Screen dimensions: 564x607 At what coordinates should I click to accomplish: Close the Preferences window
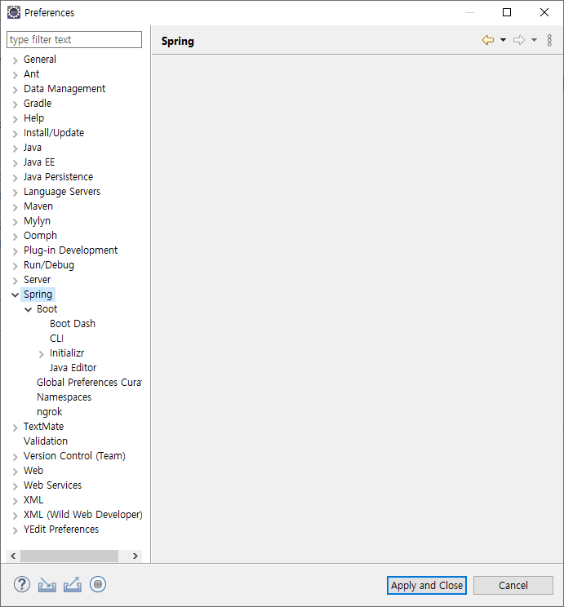point(544,12)
